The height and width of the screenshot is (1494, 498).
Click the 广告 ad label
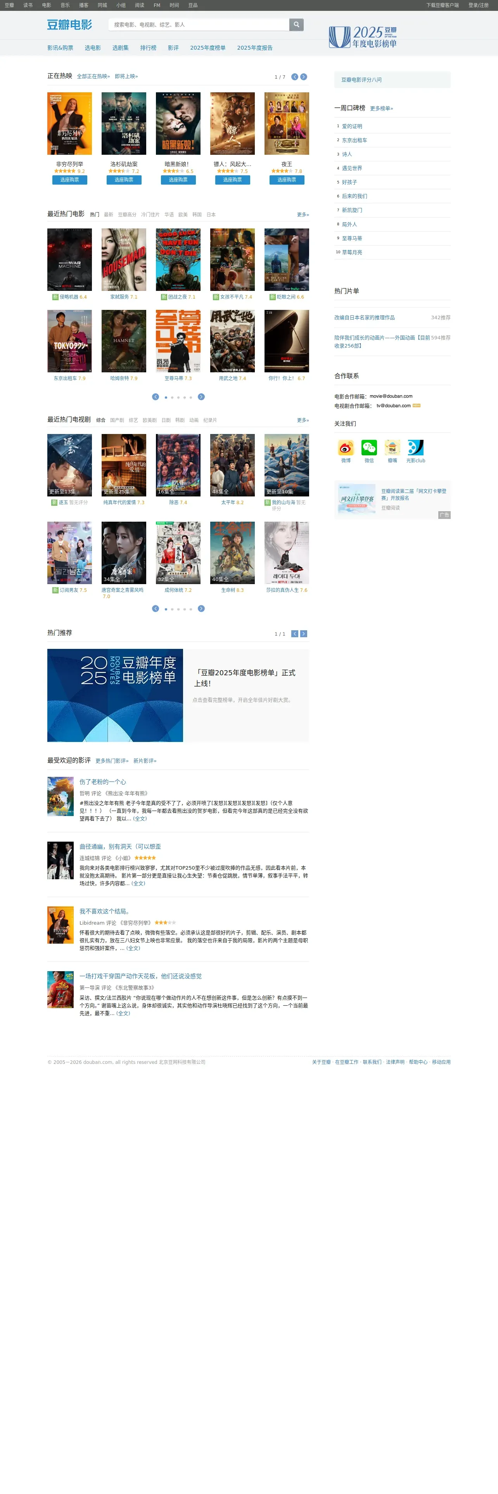point(444,515)
